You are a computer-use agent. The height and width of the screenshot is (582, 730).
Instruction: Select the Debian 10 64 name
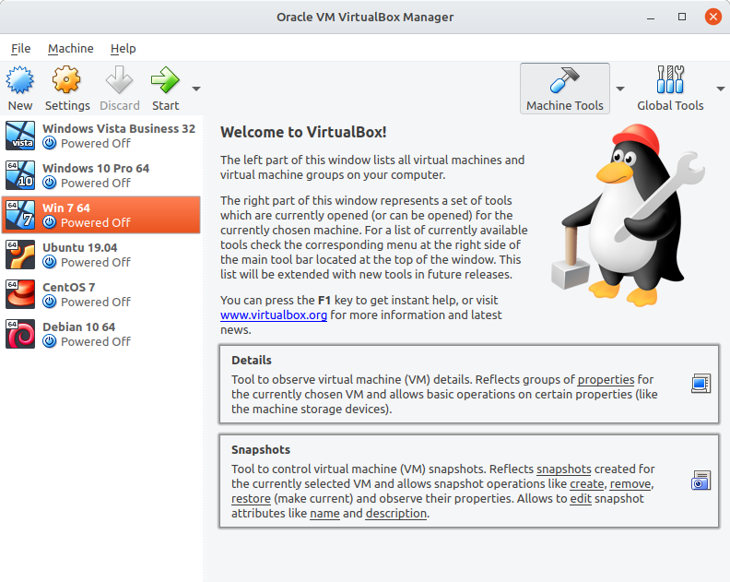coord(78,327)
